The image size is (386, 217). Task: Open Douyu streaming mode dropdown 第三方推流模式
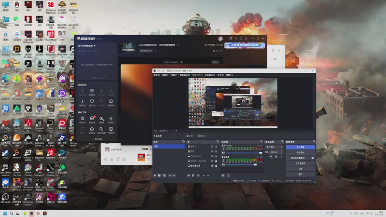(x=87, y=46)
